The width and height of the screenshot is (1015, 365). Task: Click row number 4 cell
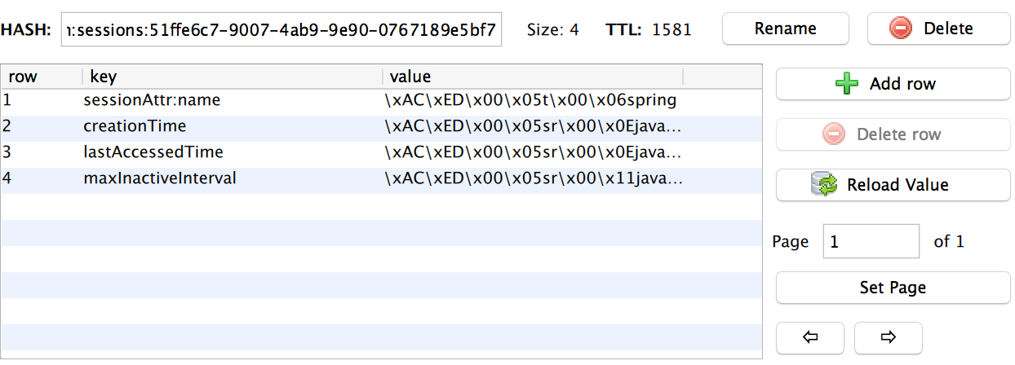[x=41, y=178]
